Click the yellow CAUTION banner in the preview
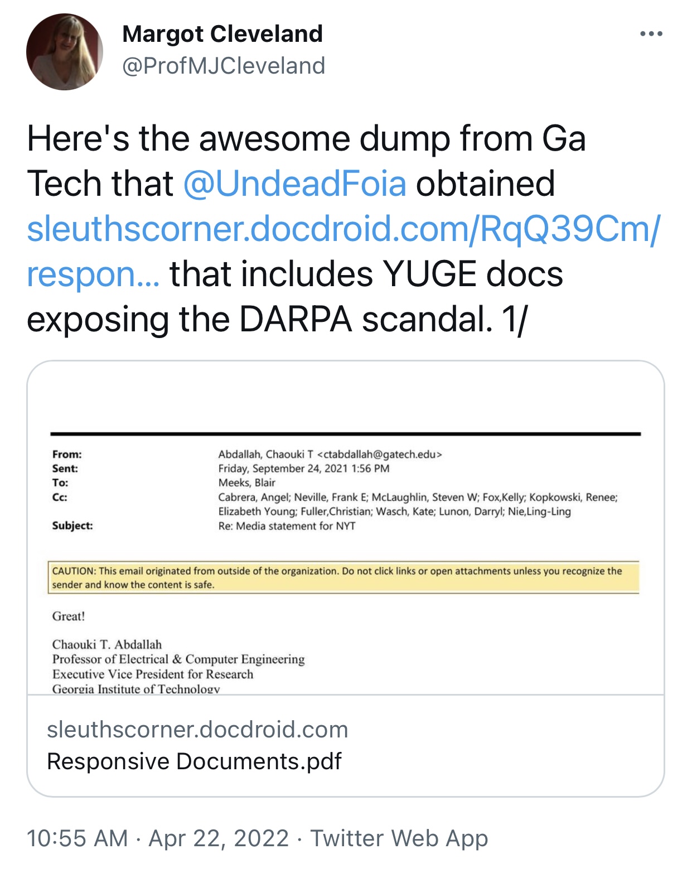 [343, 577]
